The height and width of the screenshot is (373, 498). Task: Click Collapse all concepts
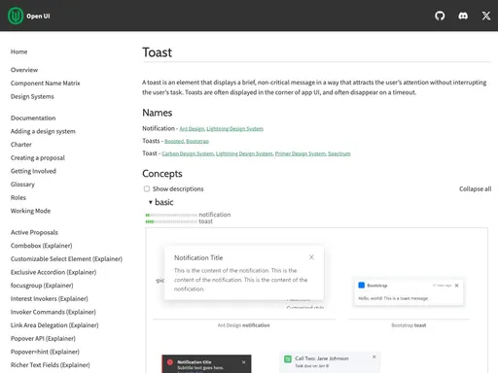click(475, 188)
